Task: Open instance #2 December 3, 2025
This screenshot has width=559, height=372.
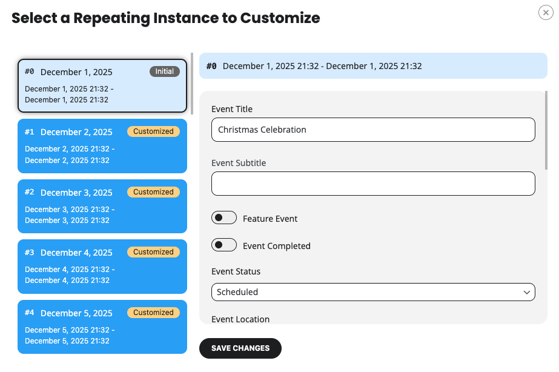Action: 102,207
